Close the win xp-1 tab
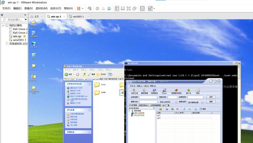 64,16
